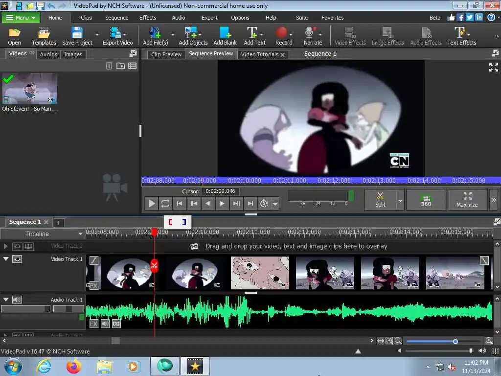Open the playback speed dropdown arrow
The height and width of the screenshot is (376, 501).
[275, 204]
